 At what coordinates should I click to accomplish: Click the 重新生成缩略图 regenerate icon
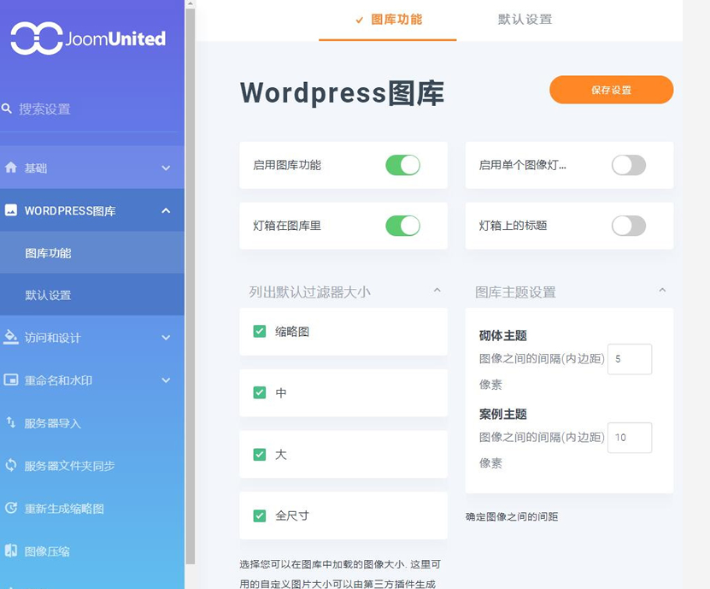(11, 508)
